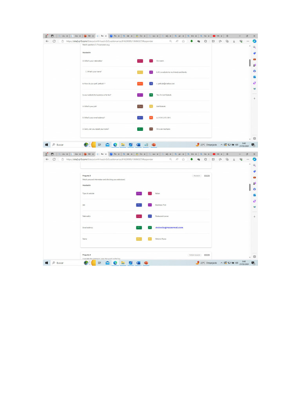Click Task View icon below the Pregunta 3 window
Viewport: 301px width, 401px height.
[100, 263]
